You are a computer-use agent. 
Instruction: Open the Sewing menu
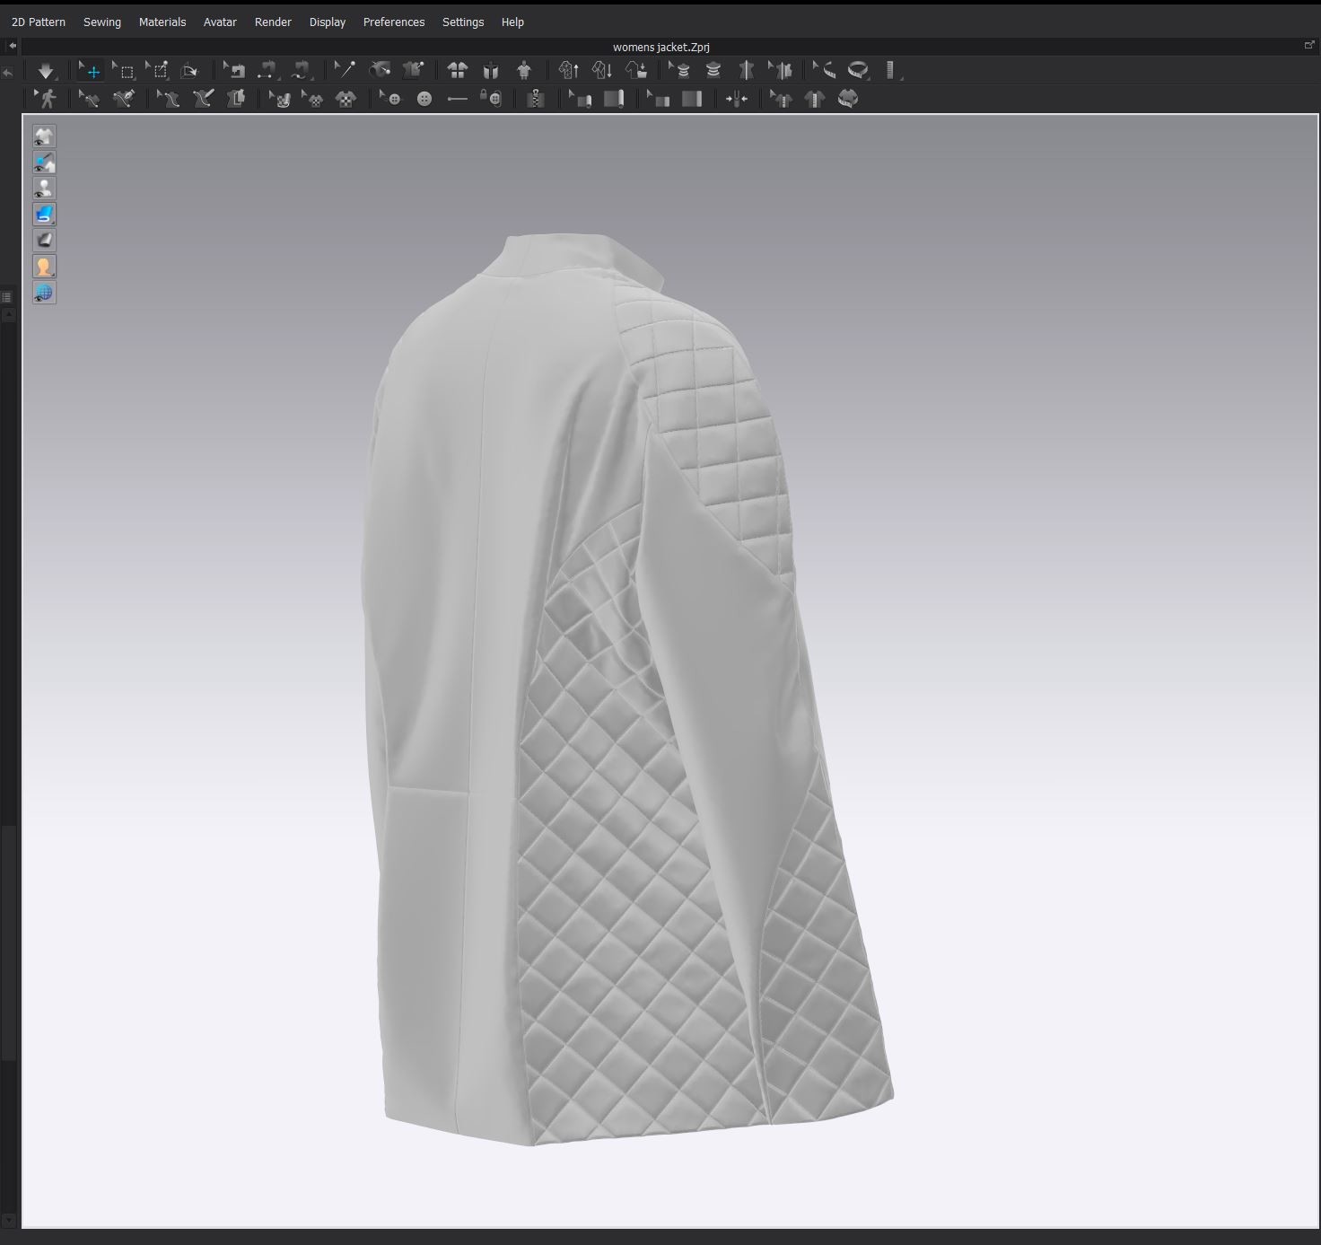(101, 22)
